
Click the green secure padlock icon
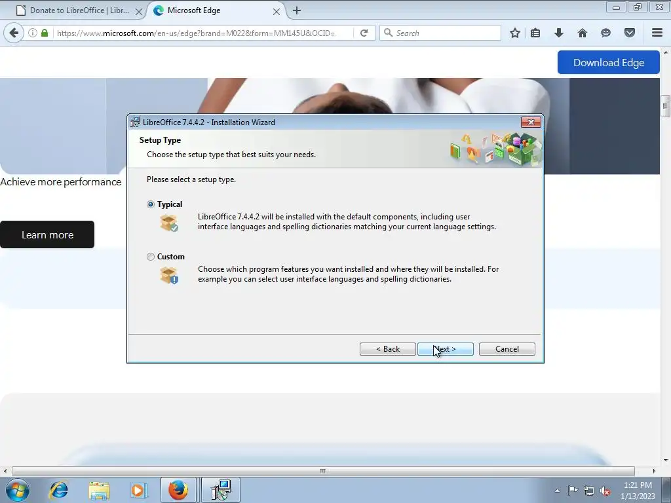(x=45, y=33)
